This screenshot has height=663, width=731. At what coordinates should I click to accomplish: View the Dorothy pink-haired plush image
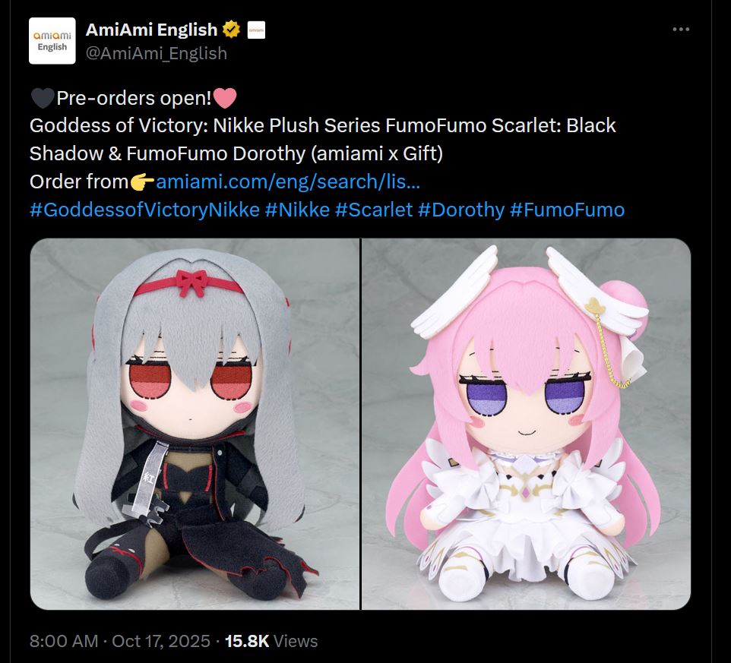tap(527, 424)
